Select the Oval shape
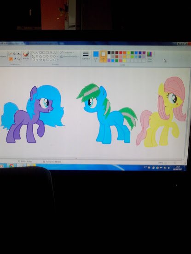The image size is (191, 254). (x=40, y=53)
